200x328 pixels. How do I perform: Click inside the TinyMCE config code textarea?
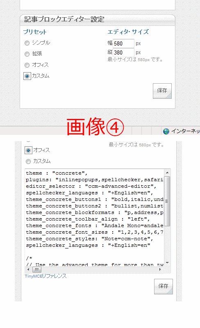point(94,218)
